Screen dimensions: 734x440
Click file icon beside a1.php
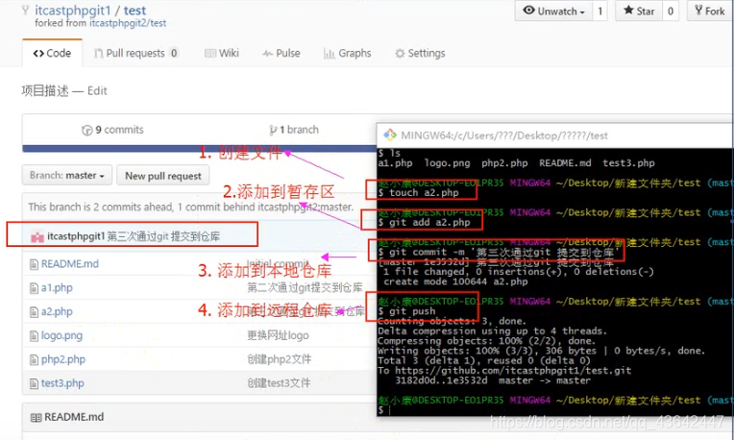coord(34,288)
